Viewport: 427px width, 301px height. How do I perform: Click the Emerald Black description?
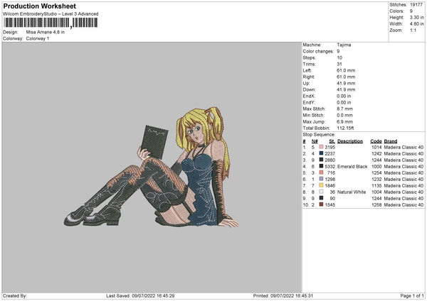[x=352, y=166]
